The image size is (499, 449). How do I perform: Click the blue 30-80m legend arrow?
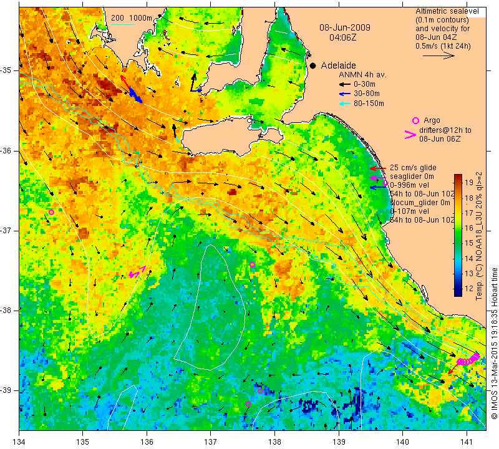[x=345, y=94]
